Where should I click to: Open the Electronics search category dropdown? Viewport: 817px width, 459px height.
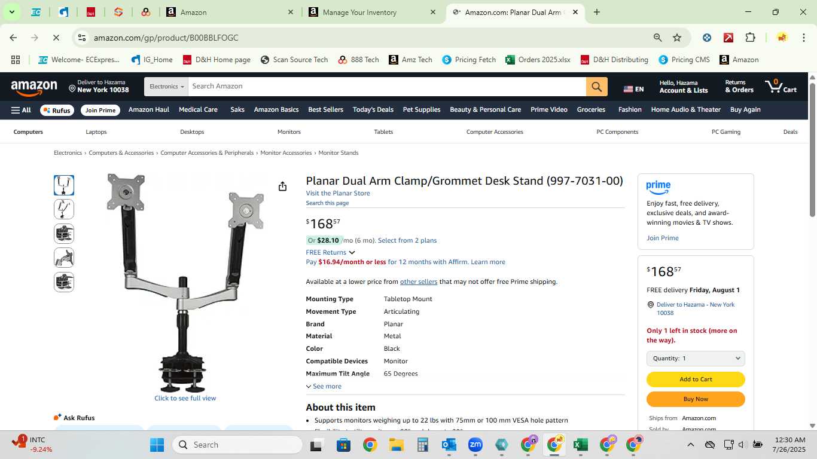(166, 87)
